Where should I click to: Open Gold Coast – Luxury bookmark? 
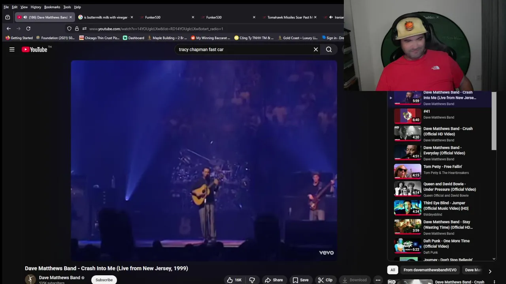click(298, 38)
